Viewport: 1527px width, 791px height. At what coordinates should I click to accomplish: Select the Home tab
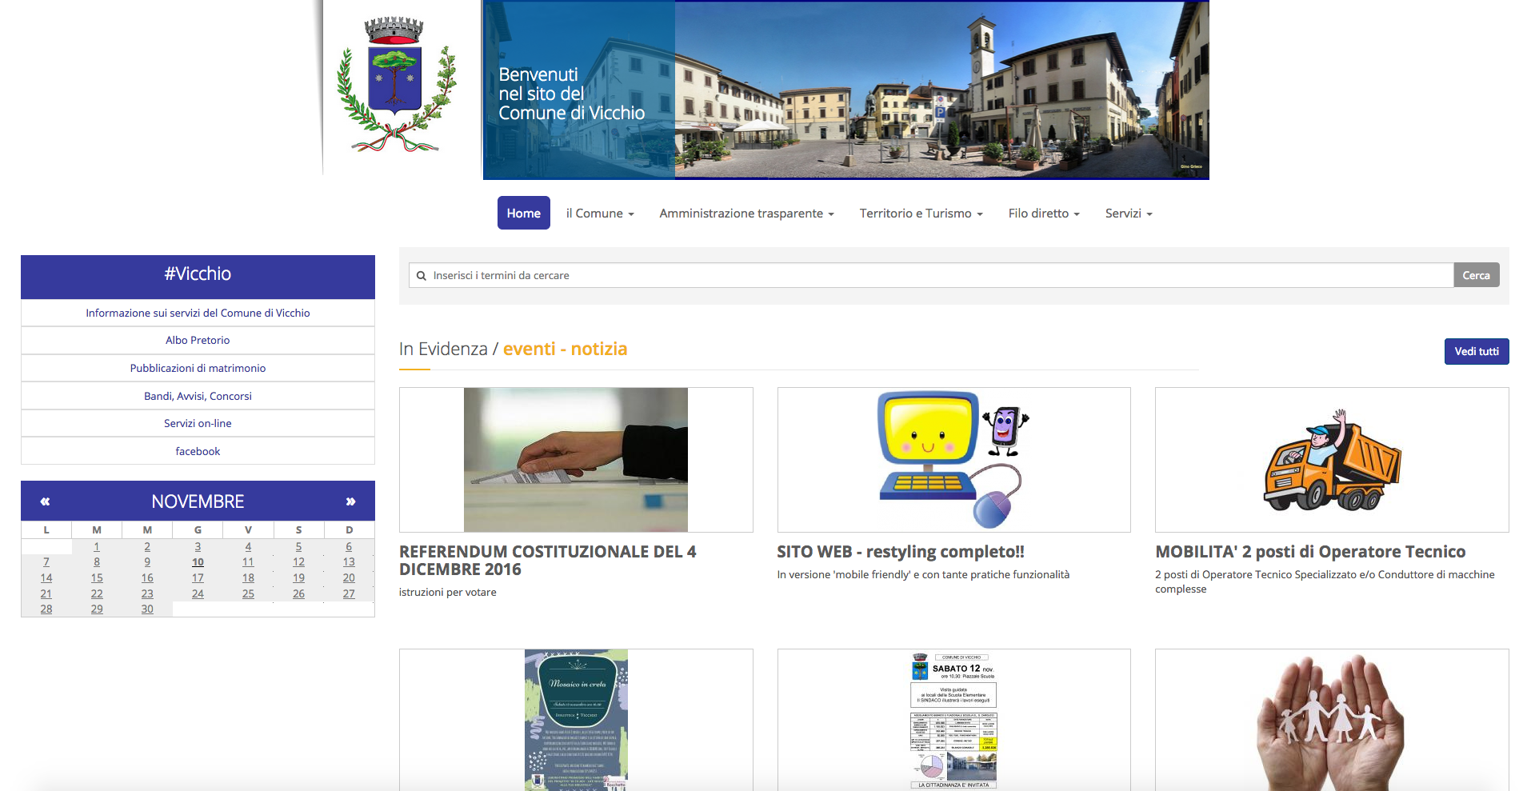click(523, 213)
